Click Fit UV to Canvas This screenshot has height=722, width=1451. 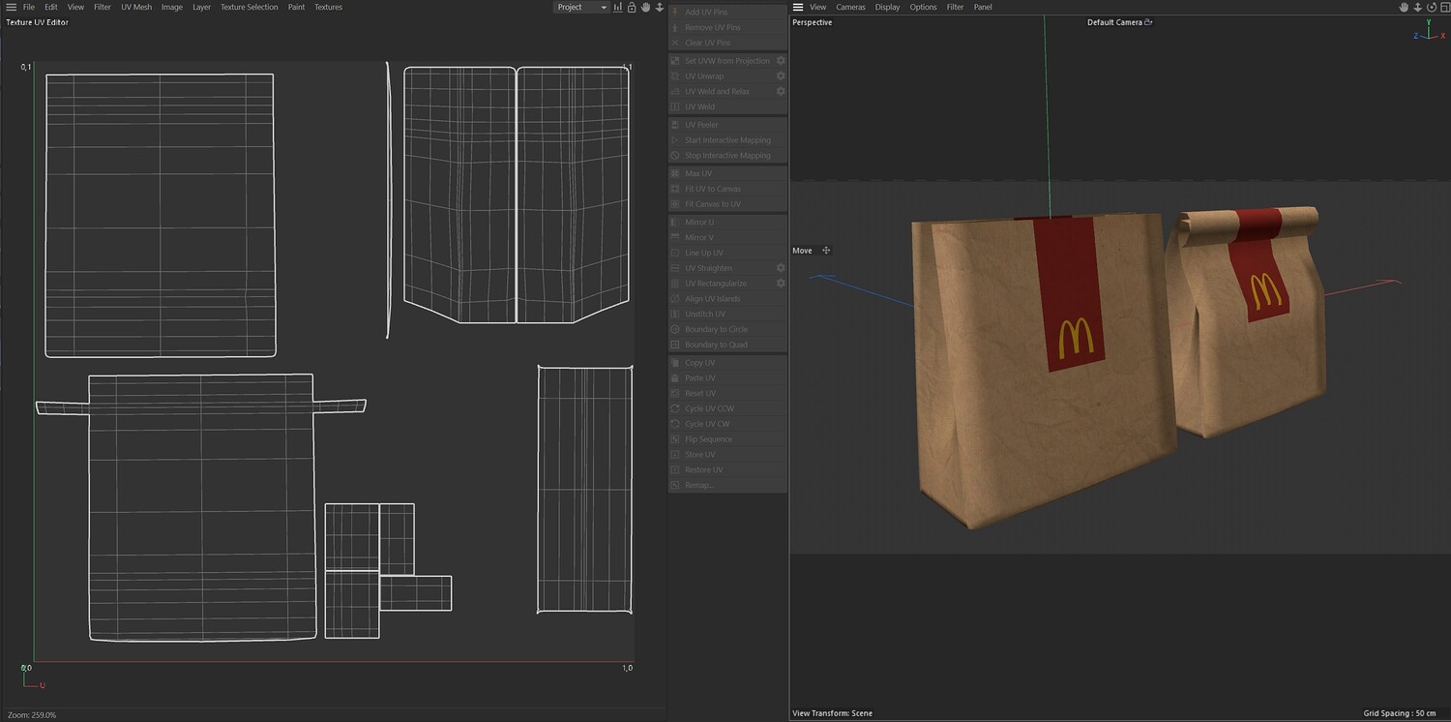click(x=727, y=189)
